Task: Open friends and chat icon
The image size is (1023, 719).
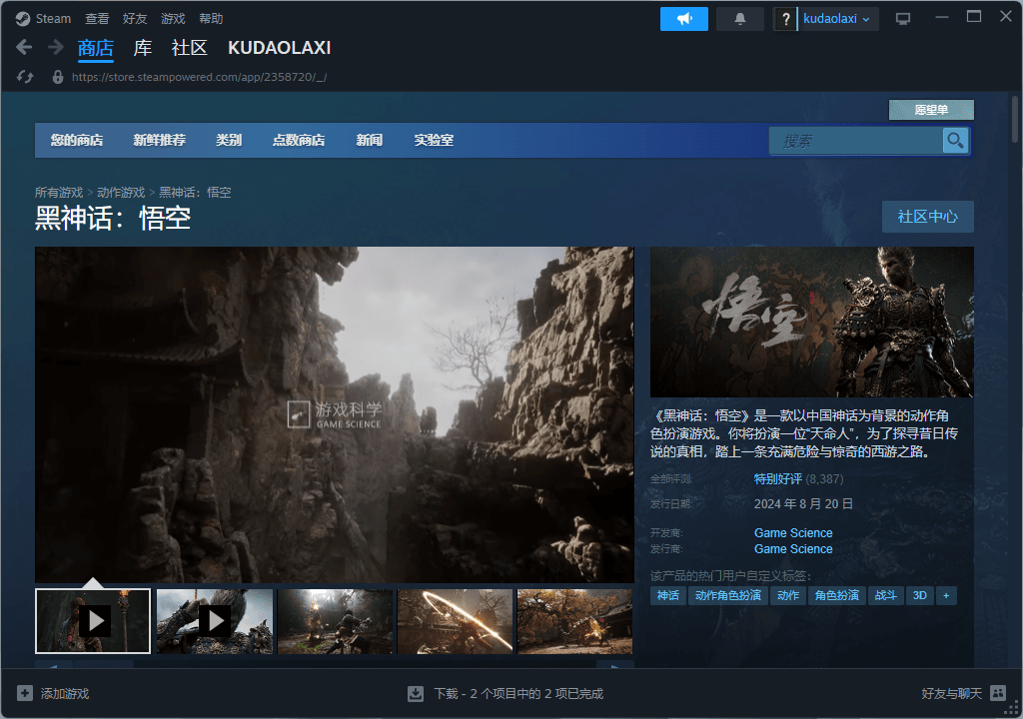Action: pyautogui.click(x=999, y=693)
